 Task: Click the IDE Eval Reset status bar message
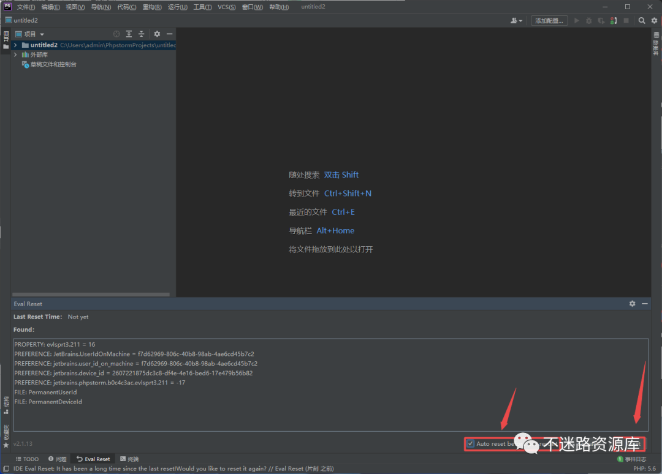pos(173,468)
